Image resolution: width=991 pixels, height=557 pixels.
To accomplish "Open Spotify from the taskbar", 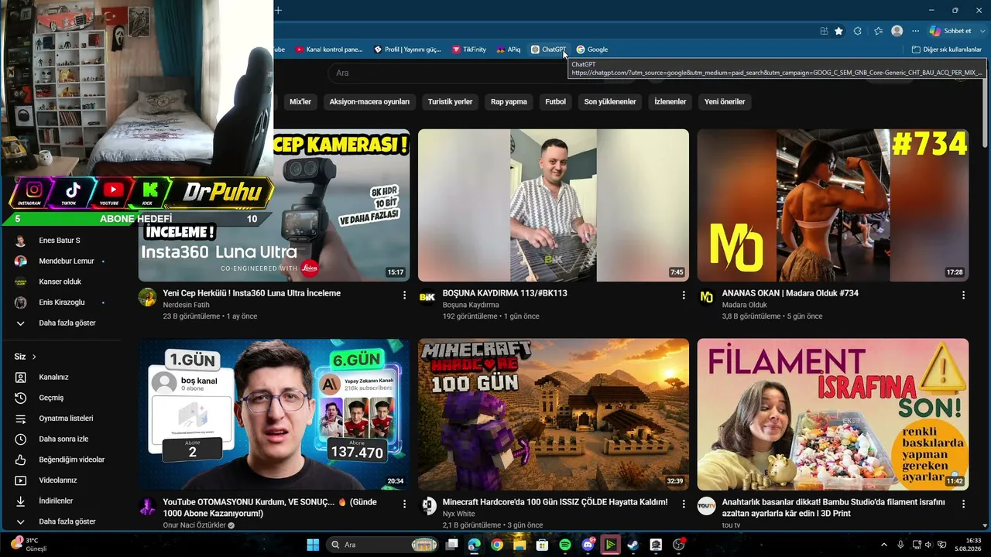I will (565, 545).
